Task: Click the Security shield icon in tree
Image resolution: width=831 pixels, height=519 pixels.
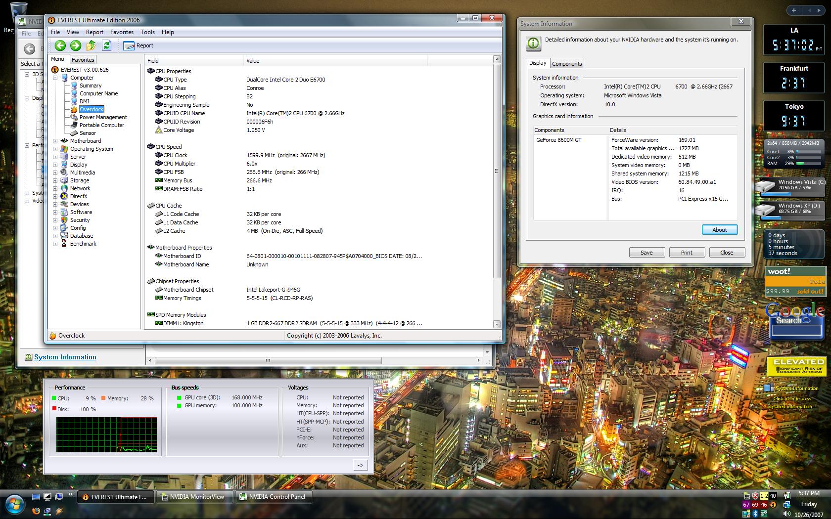Action: (x=64, y=220)
